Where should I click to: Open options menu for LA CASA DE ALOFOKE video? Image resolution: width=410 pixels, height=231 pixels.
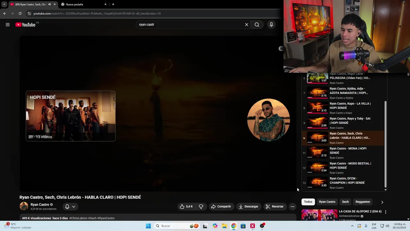pos(386,212)
